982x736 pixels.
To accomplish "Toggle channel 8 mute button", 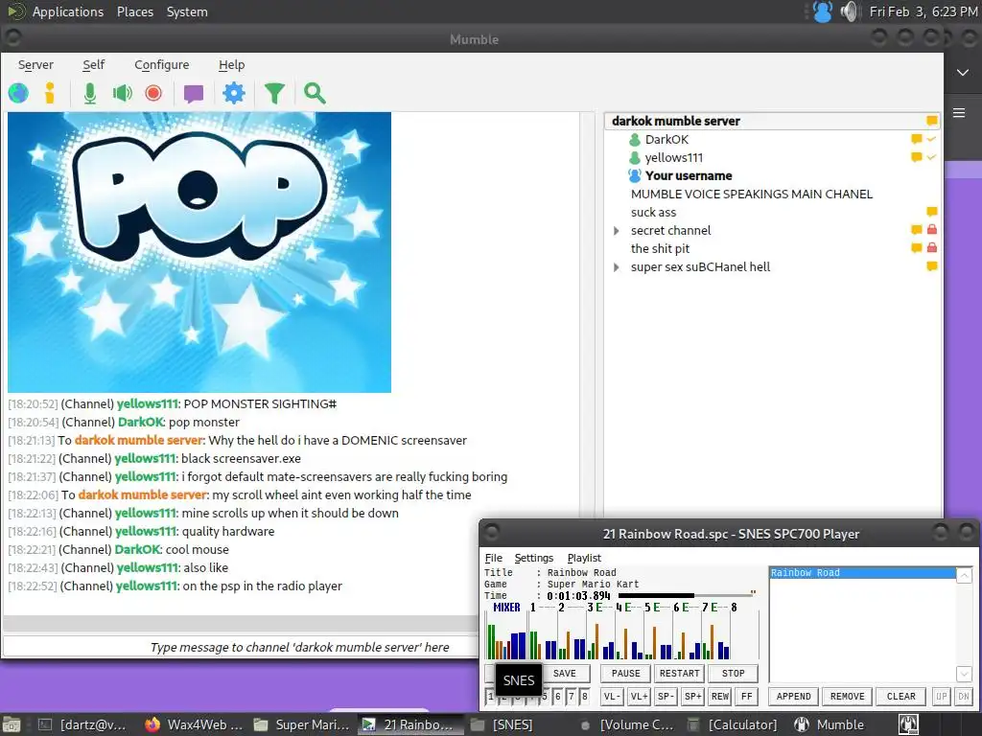I will tap(584, 696).
